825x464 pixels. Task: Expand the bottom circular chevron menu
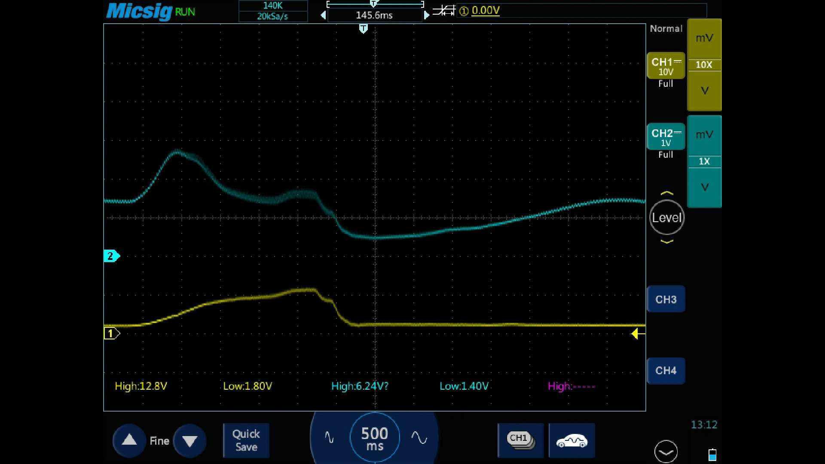(666, 452)
